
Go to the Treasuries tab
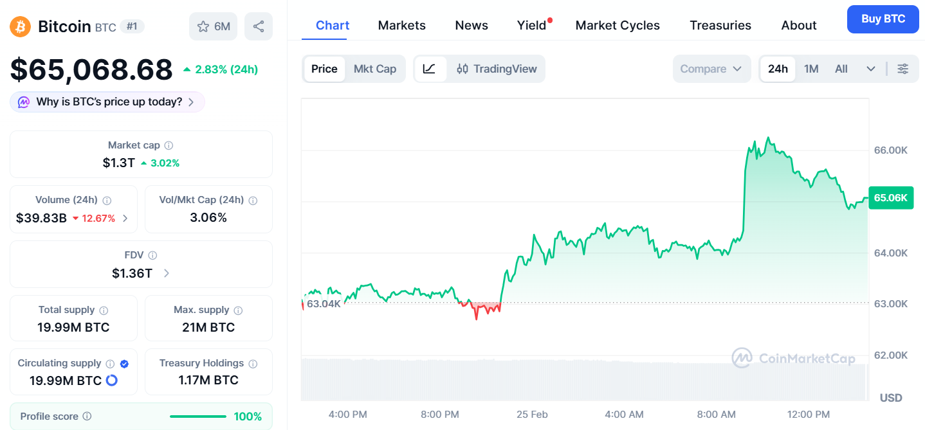(x=720, y=25)
